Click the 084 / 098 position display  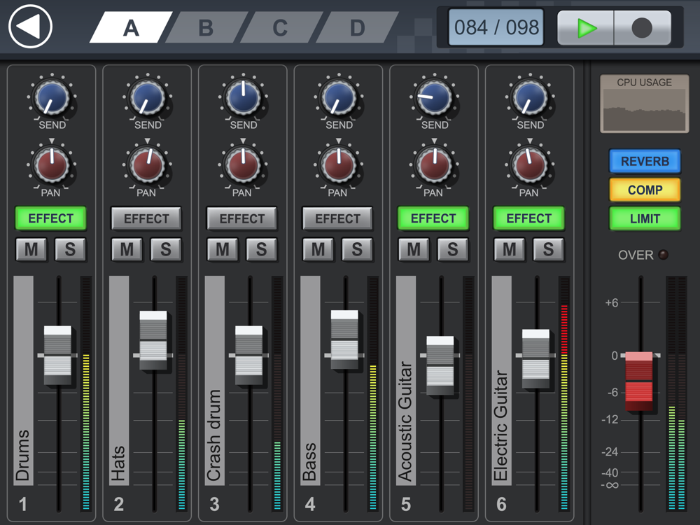[496, 28]
